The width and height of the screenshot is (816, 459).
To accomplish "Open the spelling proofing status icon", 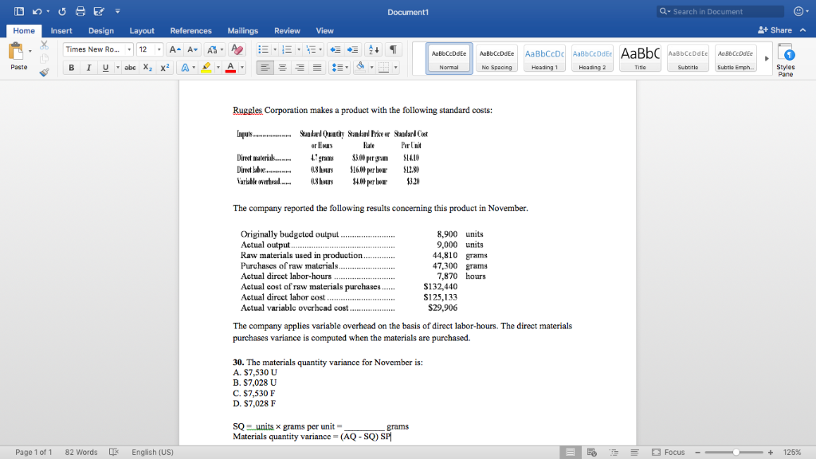I will [114, 453].
